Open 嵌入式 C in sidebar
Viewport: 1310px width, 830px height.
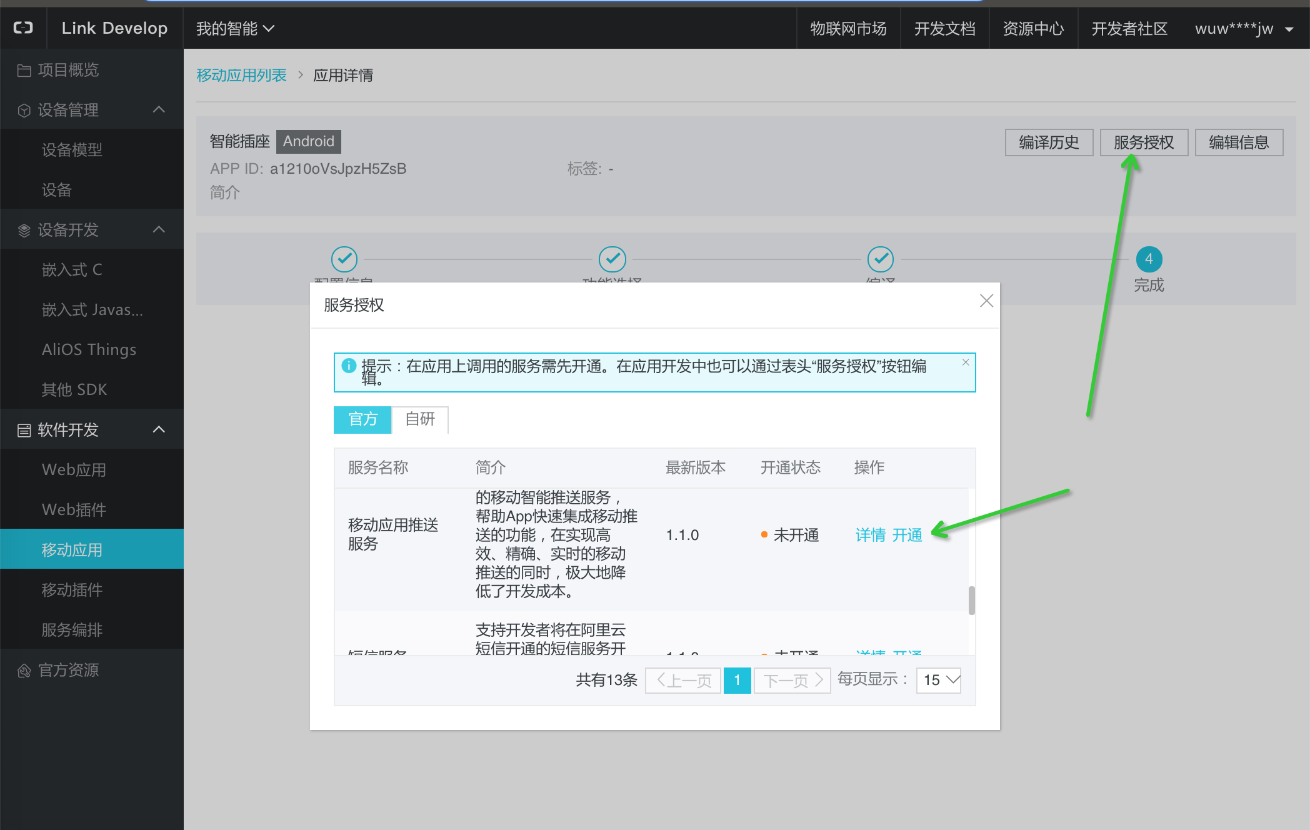pyautogui.click(x=92, y=270)
